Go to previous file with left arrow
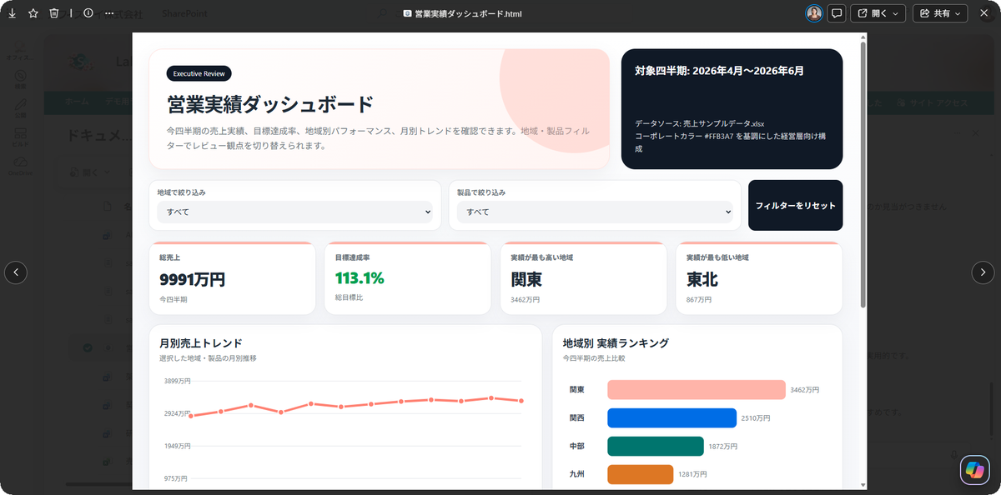Screen dimensions: 1001x495 16,272
